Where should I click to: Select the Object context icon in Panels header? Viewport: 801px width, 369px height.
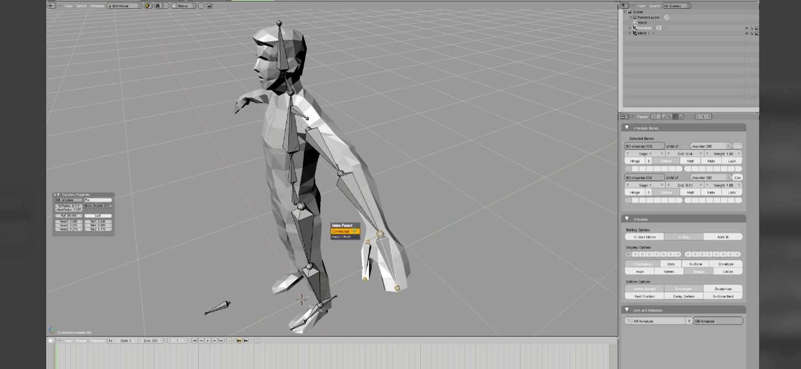[x=670, y=116]
